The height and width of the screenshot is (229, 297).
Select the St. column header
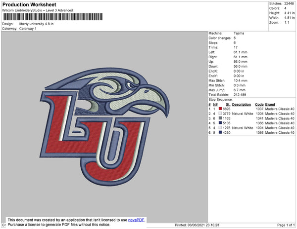228,105
